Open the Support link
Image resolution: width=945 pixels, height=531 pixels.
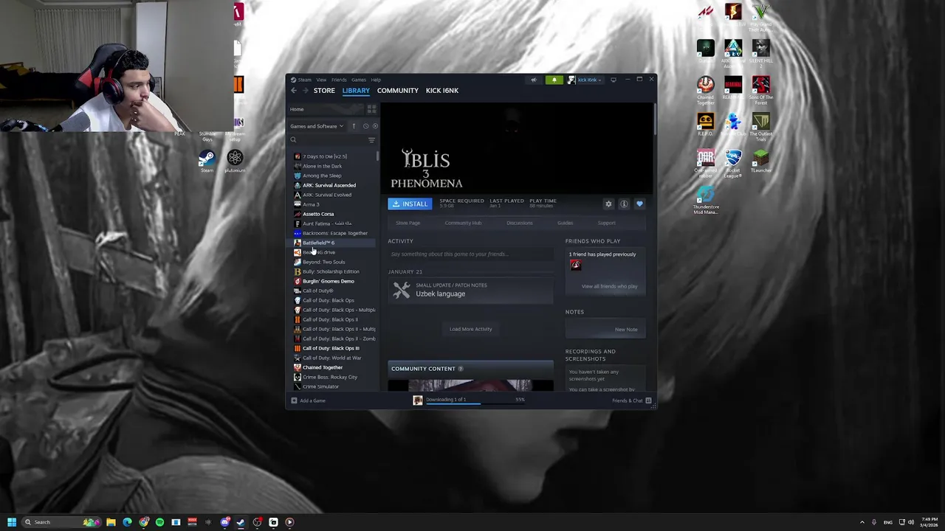pos(606,223)
